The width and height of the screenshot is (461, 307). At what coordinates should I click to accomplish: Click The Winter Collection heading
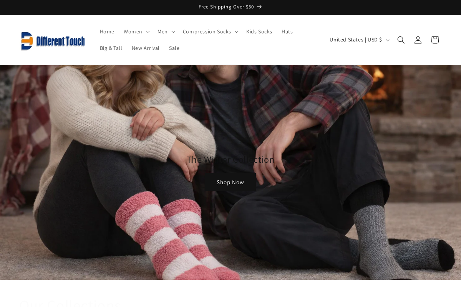coord(230,159)
